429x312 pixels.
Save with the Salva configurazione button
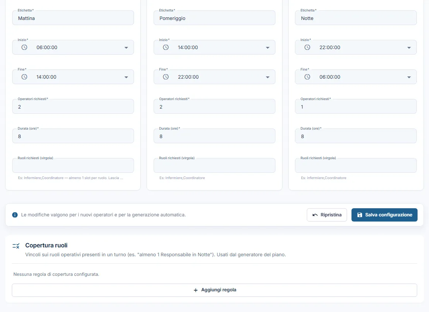tap(384, 215)
